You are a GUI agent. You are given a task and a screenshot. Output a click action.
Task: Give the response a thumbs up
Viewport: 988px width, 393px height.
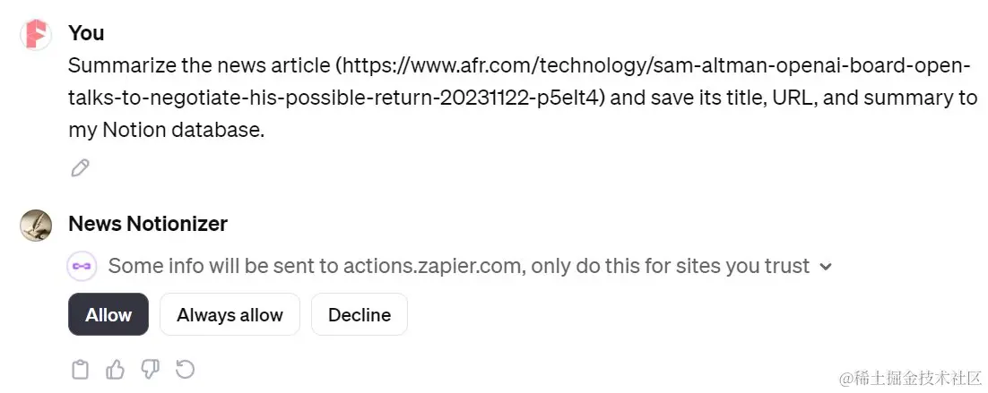point(116,370)
